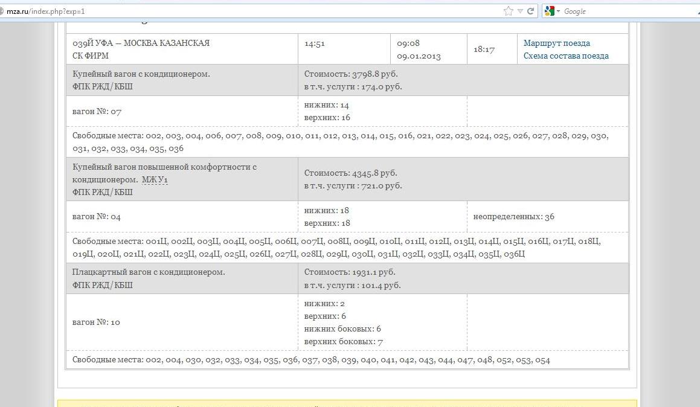The height and width of the screenshot is (407, 700).
Task: Click the mza.ru address bar
Action: point(242,11)
